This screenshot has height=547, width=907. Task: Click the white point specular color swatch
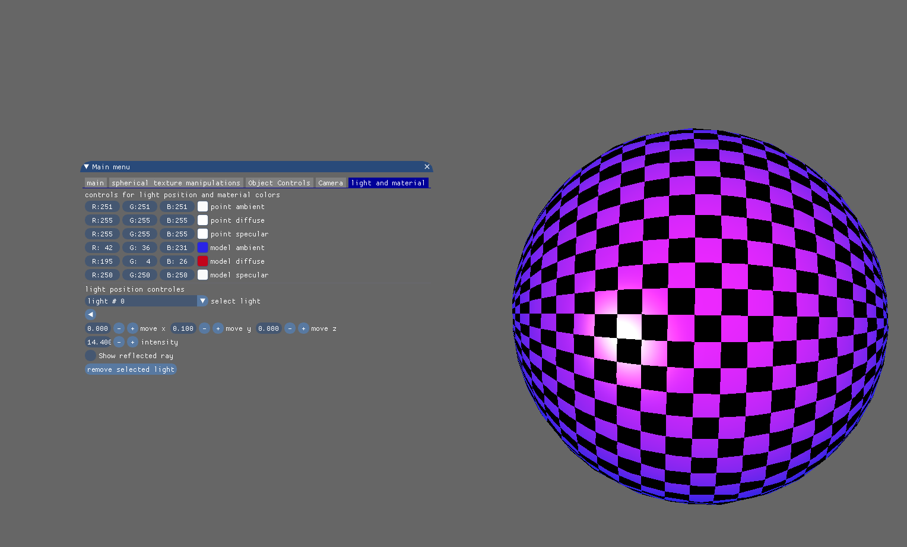click(x=202, y=233)
